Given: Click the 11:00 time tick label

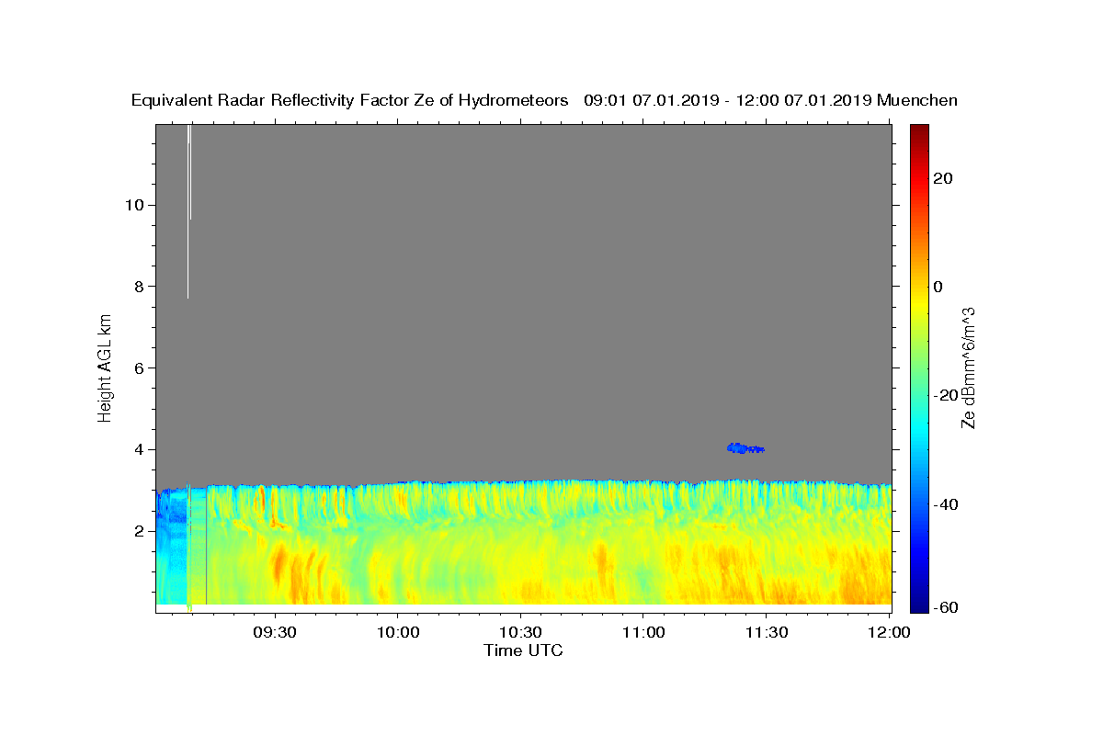Looking at the screenshot, I should click(x=643, y=632).
